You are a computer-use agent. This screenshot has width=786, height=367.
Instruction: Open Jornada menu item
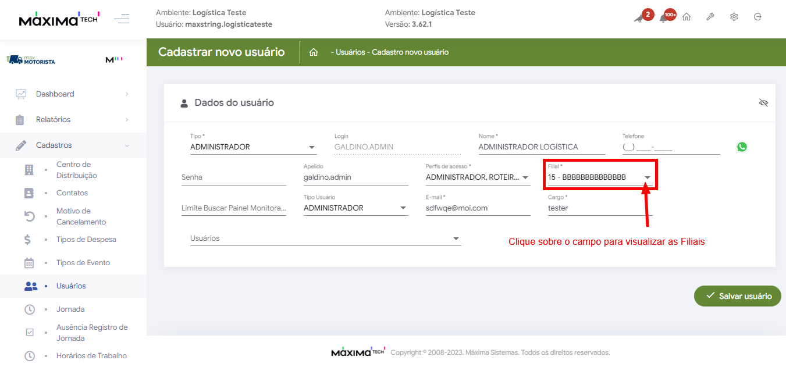[70, 309]
